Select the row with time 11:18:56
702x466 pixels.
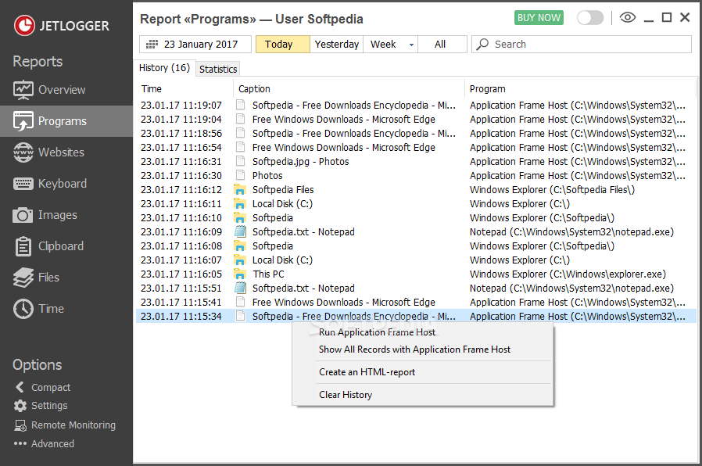tap(416, 134)
